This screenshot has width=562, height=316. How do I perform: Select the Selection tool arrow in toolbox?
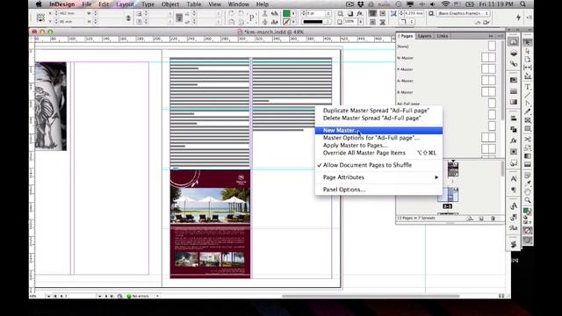(527, 42)
